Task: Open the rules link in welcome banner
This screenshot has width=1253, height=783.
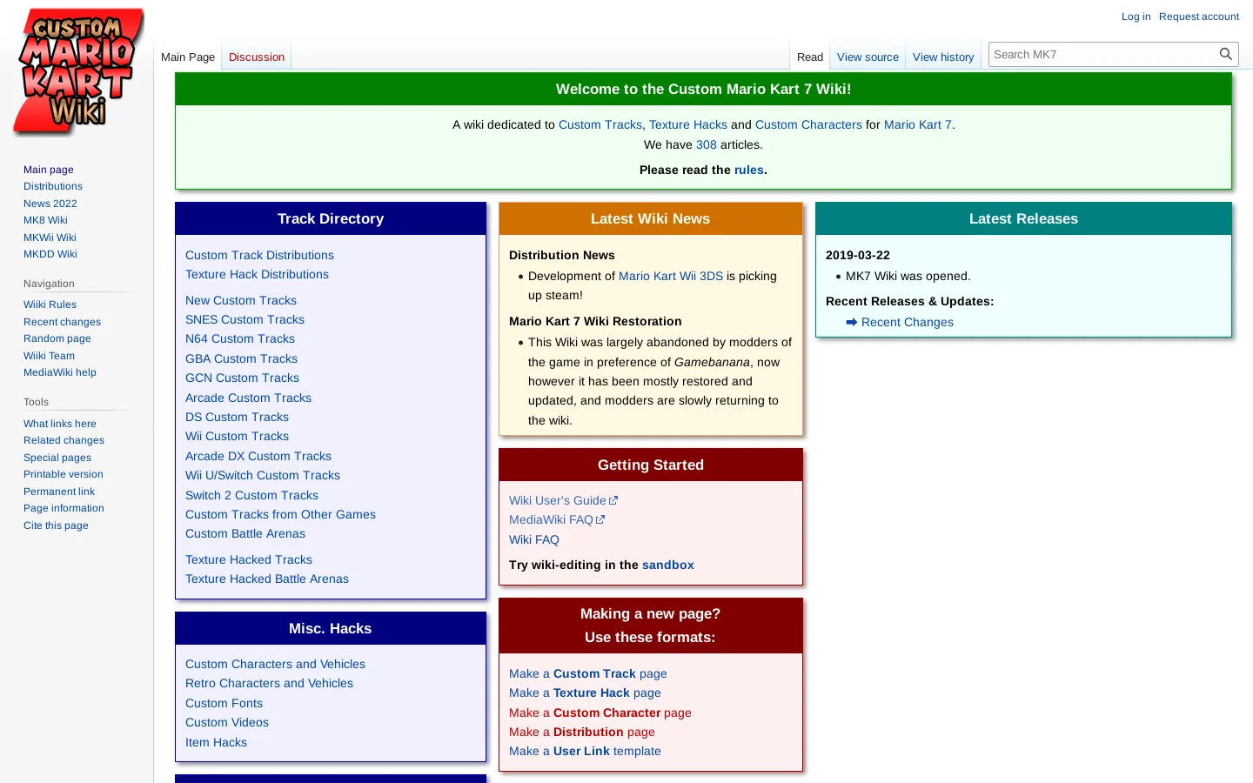Action: 748,170
